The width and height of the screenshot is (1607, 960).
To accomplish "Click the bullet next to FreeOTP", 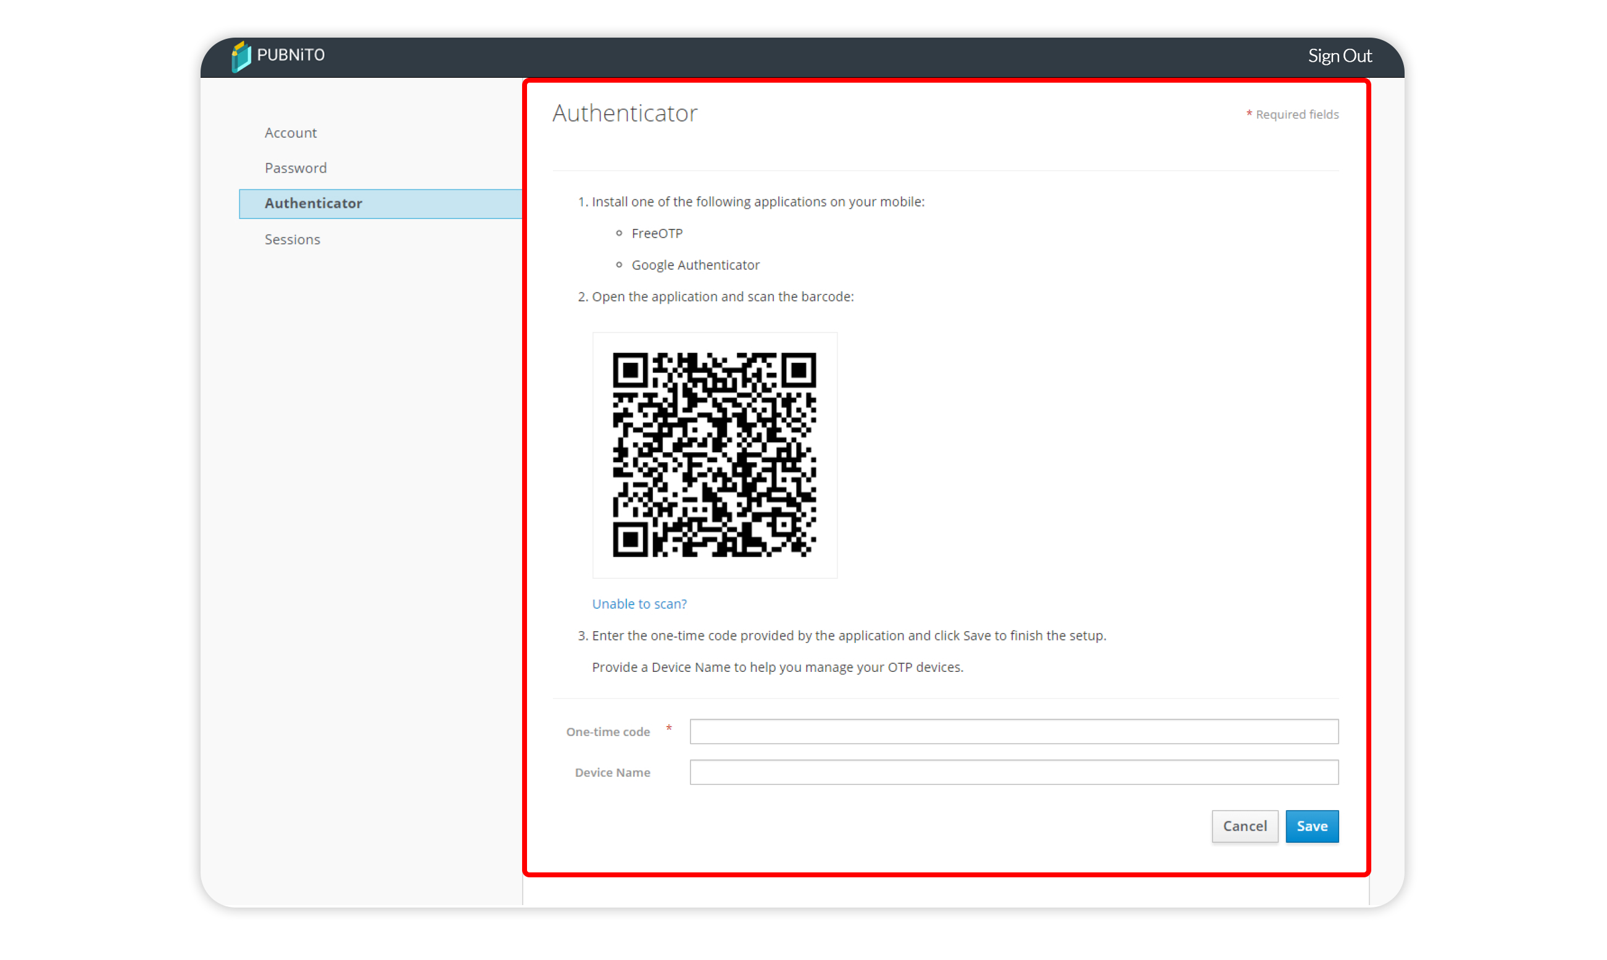I will (x=618, y=233).
